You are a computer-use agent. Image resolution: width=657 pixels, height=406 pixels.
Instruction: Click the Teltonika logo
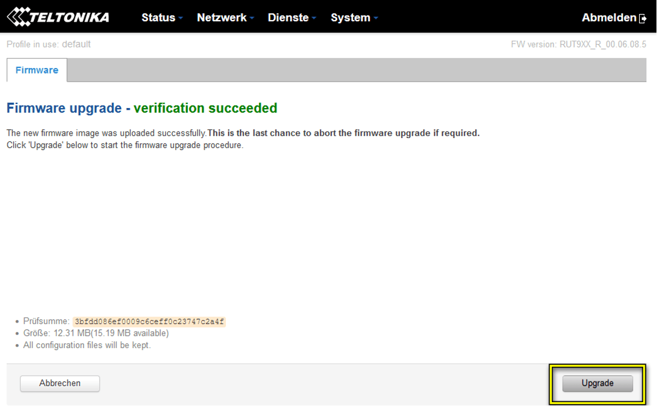(x=58, y=17)
